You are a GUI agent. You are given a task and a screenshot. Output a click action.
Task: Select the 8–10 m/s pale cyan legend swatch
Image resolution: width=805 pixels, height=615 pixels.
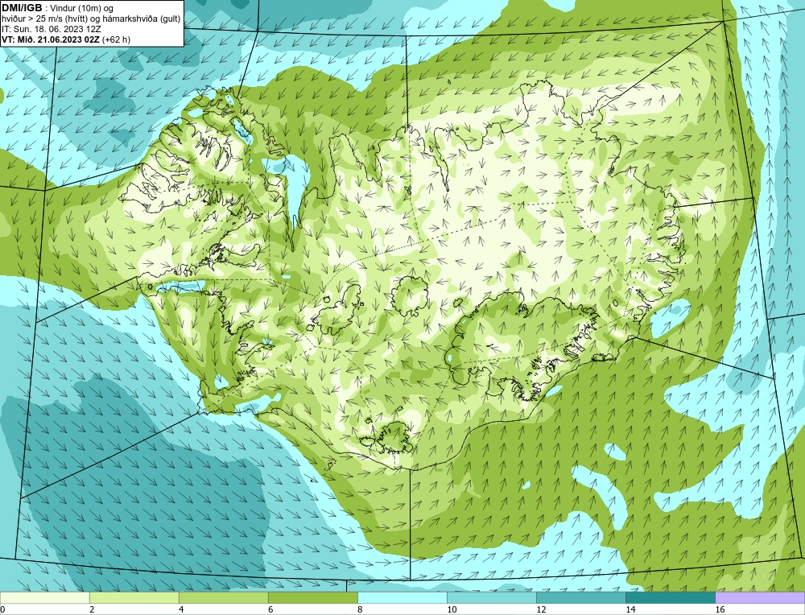click(402, 597)
